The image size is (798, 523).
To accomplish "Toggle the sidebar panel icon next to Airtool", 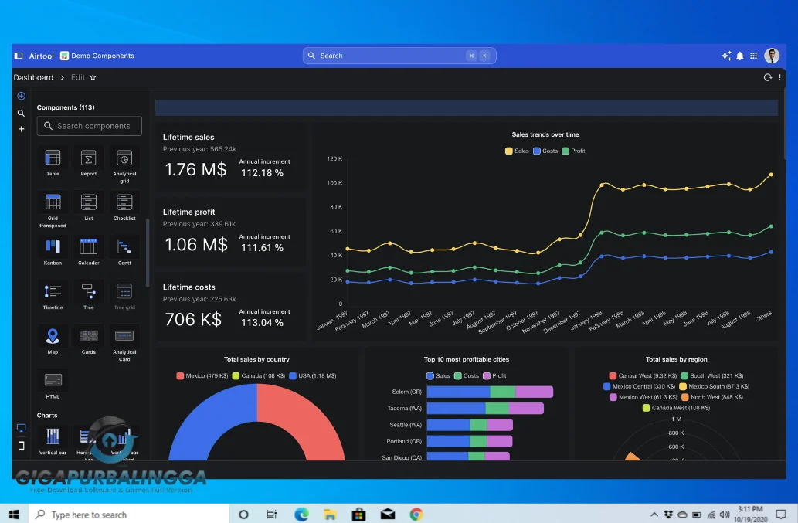I will pyautogui.click(x=19, y=56).
